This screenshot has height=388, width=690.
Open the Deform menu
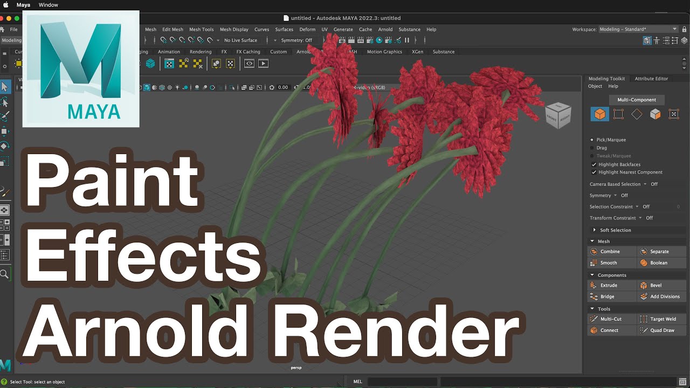click(x=307, y=30)
